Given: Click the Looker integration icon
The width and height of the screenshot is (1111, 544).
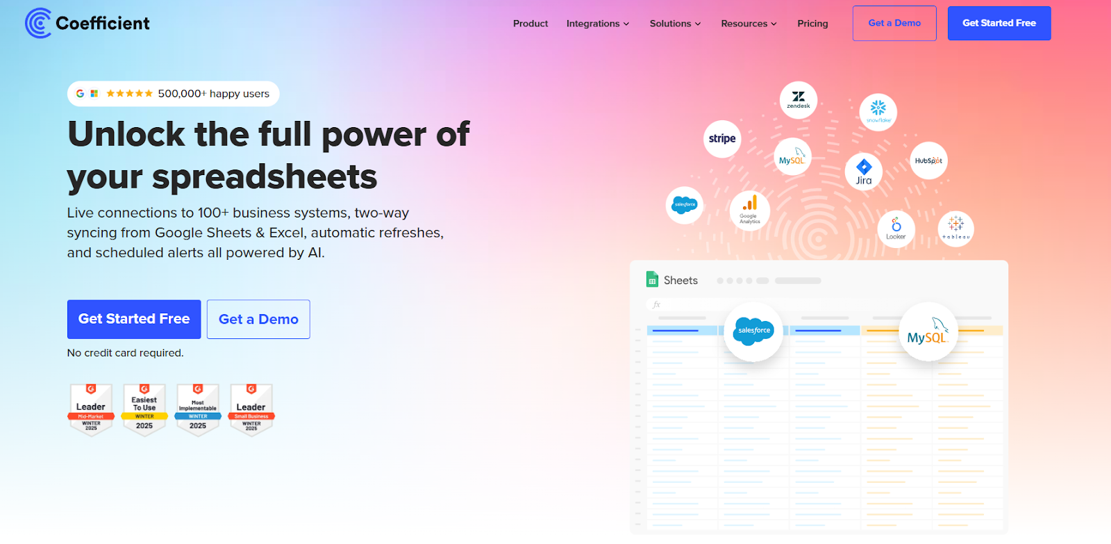Looking at the screenshot, I should tap(896, 228).
